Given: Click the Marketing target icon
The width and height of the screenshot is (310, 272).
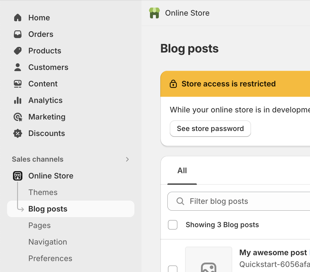Looking at the screenshot, I should point(18,117).
